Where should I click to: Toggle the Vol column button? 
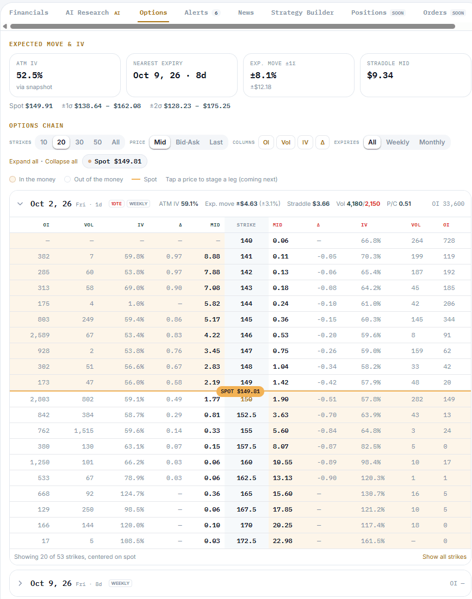coord(285,142)
